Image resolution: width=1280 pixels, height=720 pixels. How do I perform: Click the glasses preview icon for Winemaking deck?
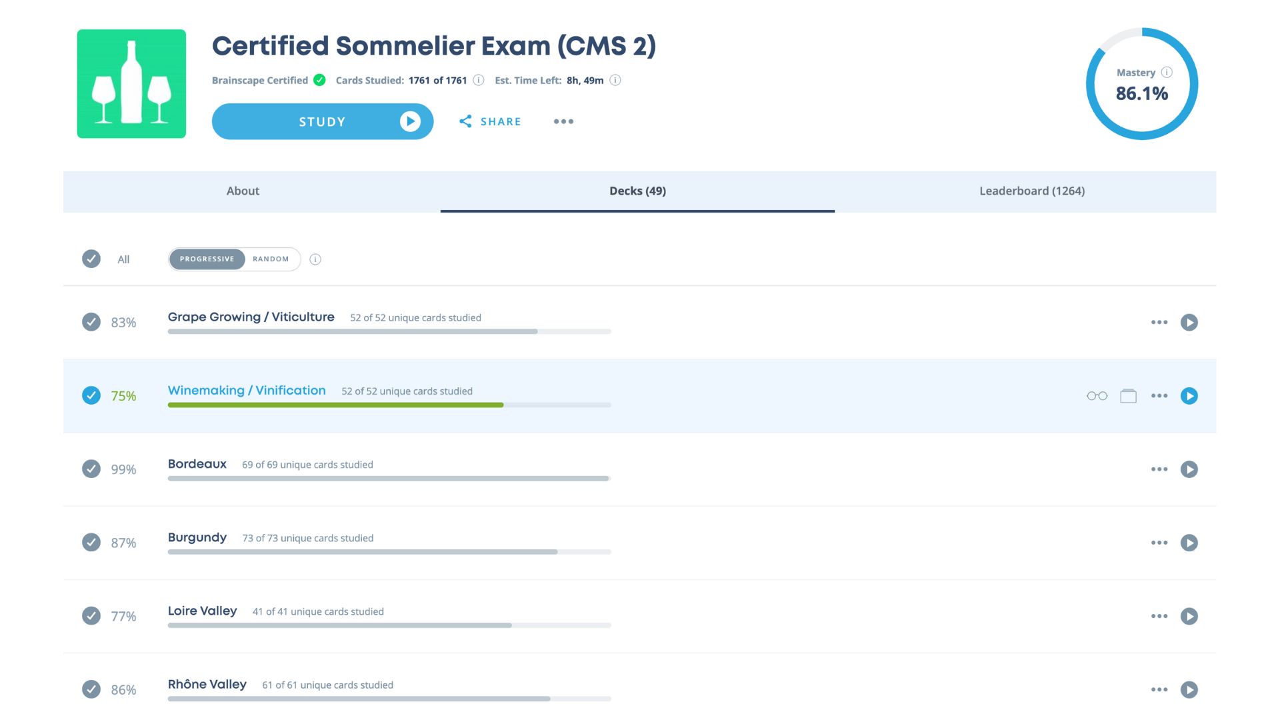1097,396
